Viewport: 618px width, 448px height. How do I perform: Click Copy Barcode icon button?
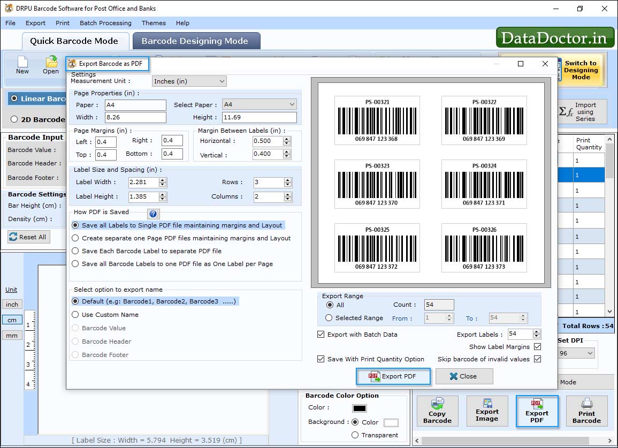pos(438,411)
